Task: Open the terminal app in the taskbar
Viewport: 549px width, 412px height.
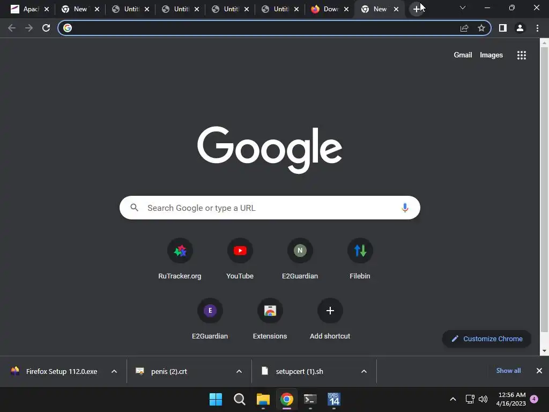Action: coord(310,399)
